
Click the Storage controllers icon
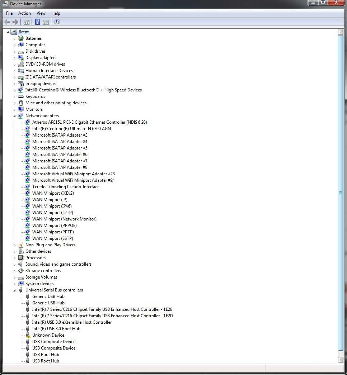point(21,270)
